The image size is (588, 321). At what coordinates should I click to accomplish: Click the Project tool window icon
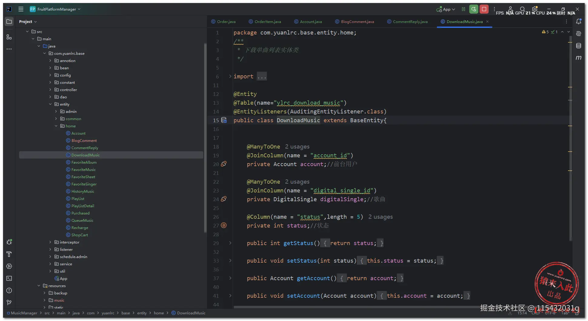point(9,21)
